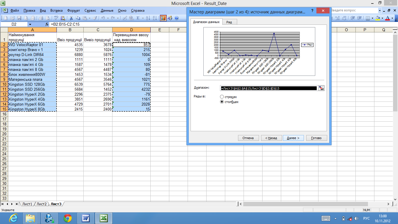
Task: Click the Decrease Indent icon
Action: click(x=353, y=18)
